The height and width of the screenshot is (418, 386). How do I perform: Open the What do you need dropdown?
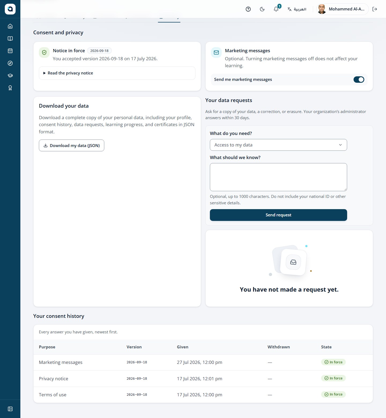point(278,145)
